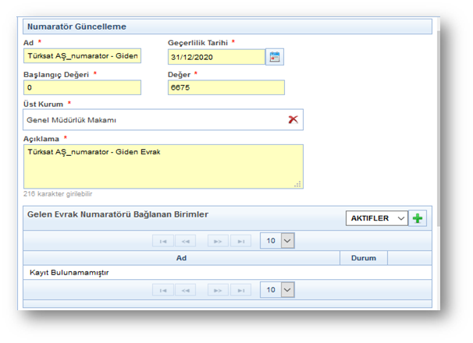Focus the Geçerlilik Tarihi date field
The image size is (473, 343).
215,57
